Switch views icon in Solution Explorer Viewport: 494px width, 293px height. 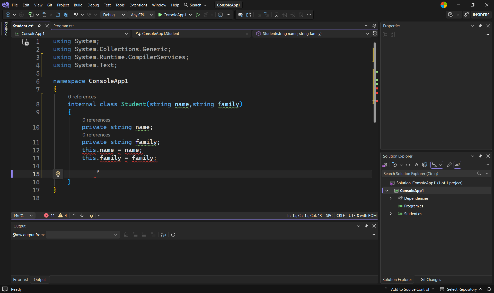385,165
